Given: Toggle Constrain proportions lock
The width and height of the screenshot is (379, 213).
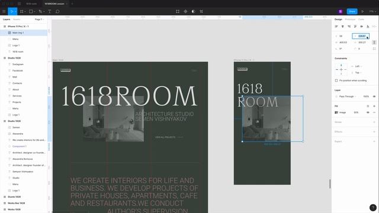Looking at the screenshot, I should (374, 42).
